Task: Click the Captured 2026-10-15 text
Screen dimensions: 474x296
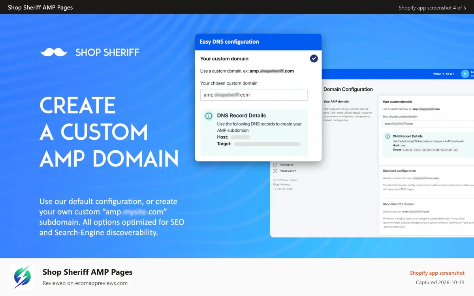Action: coord(440,283)
